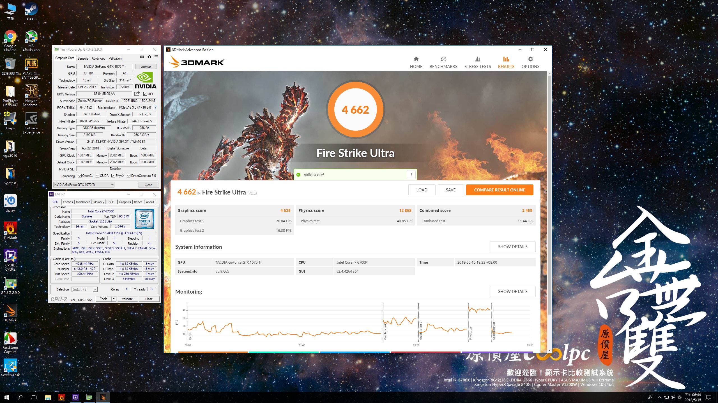Show details for System information

pyautogui.click(x=512, y=247)
